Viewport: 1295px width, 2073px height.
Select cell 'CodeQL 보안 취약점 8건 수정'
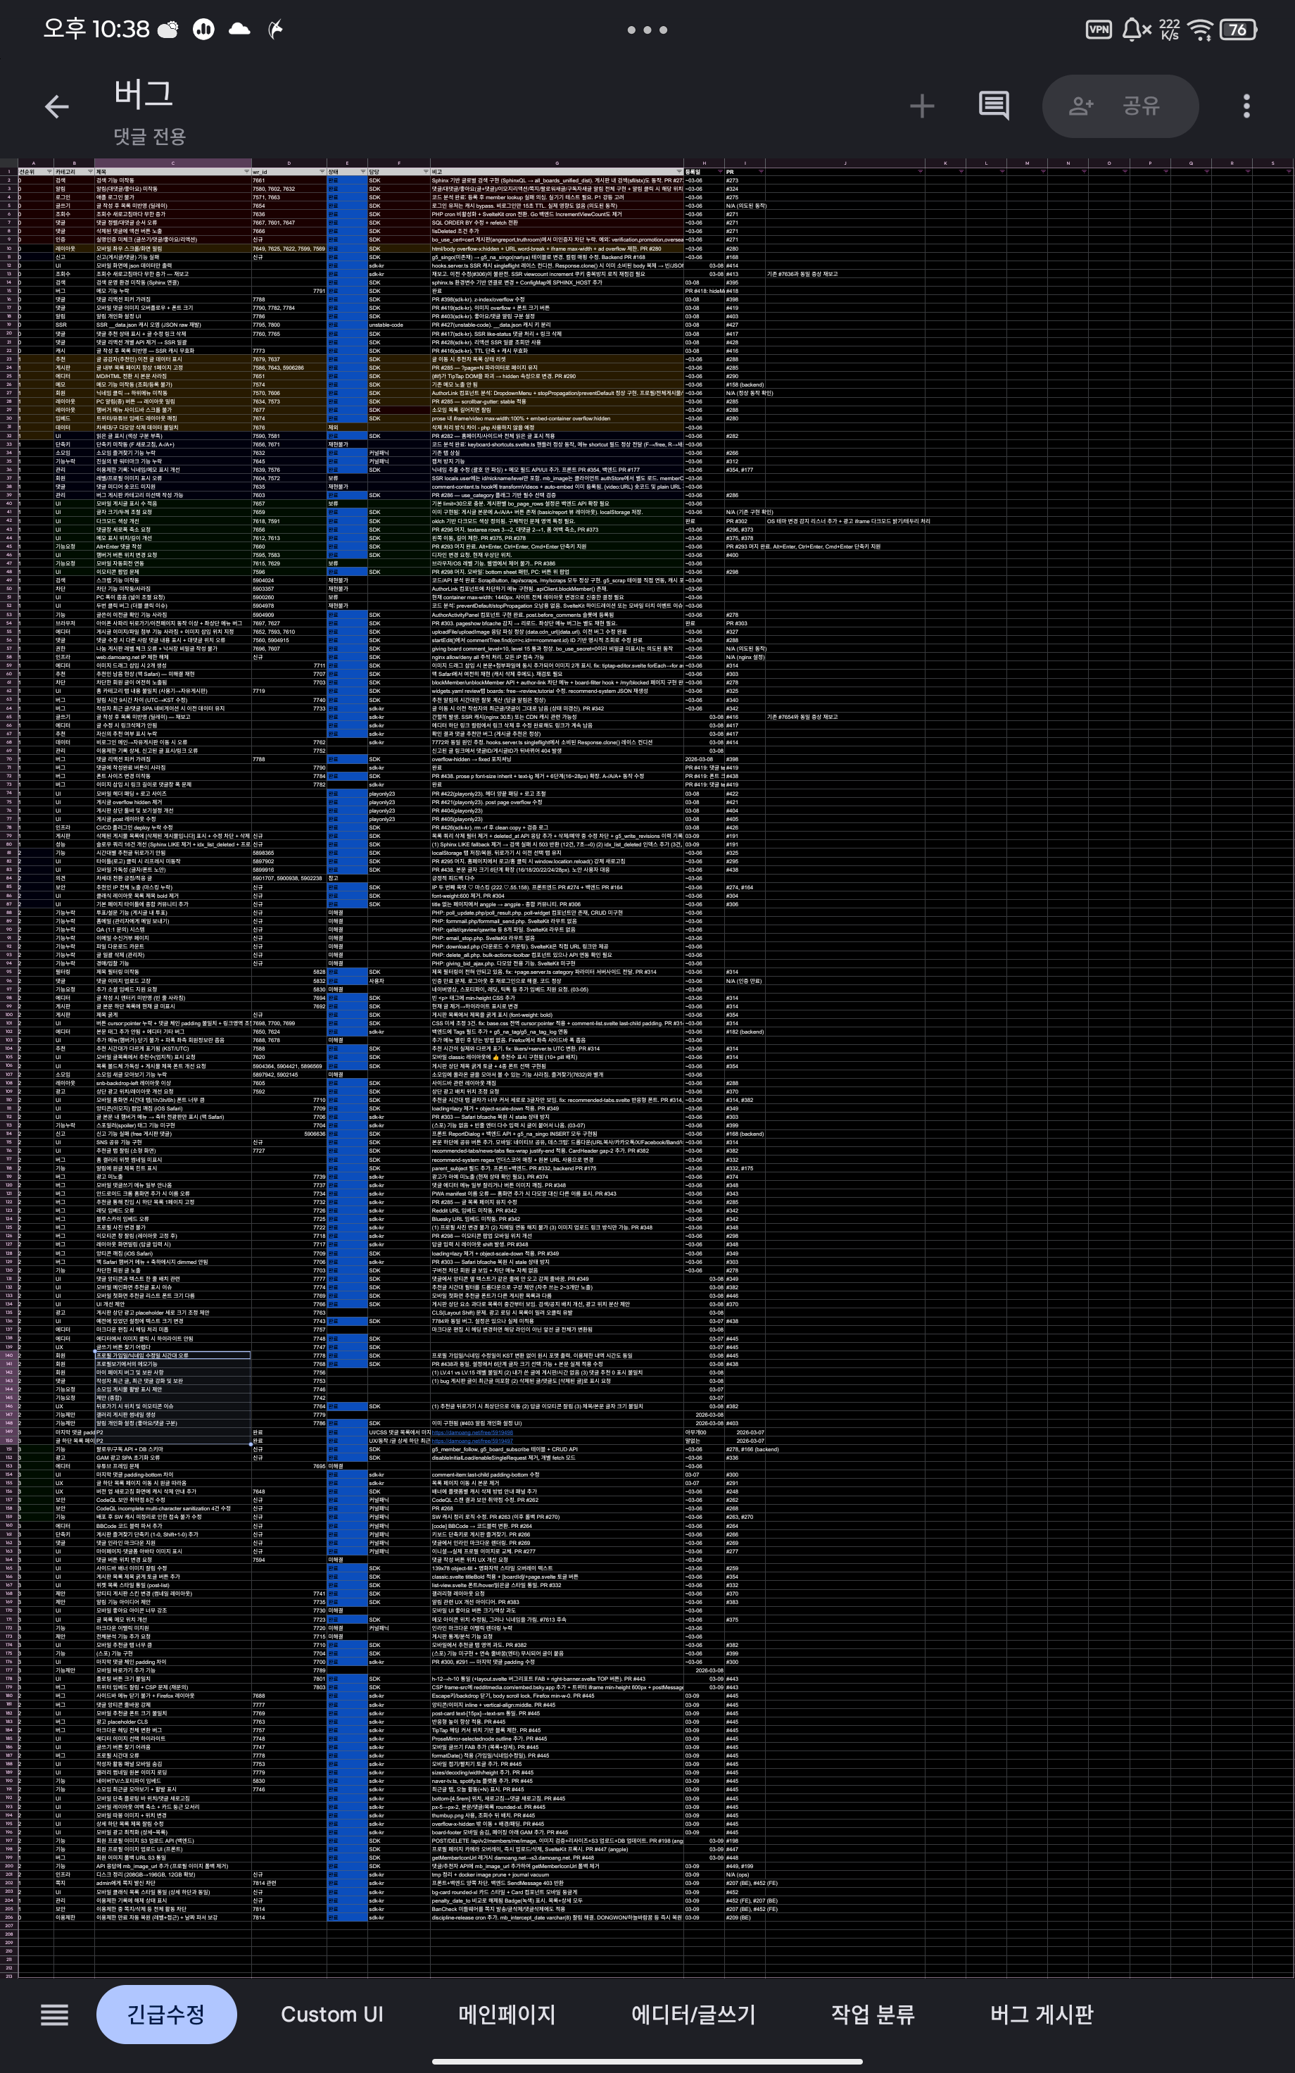173,1500
